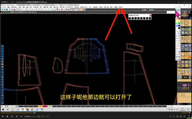
Task: Click the undo arrow in the top toolbar
Action: tap(21, 9)
